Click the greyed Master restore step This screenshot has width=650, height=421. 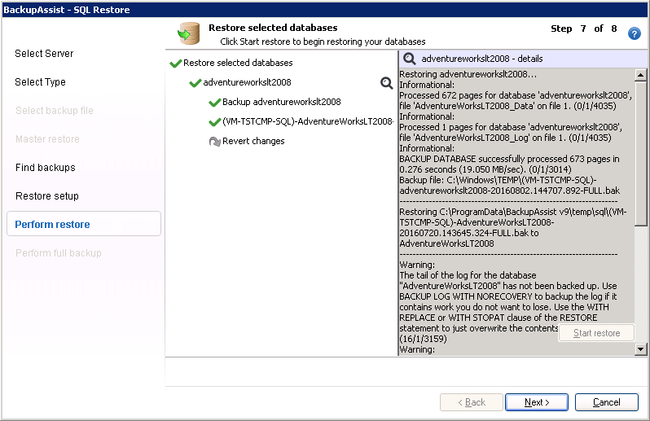47,139
